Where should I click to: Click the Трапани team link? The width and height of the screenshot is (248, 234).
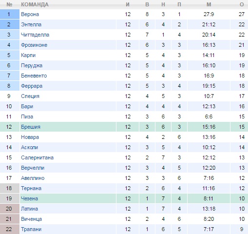click(x=31, y=229)
